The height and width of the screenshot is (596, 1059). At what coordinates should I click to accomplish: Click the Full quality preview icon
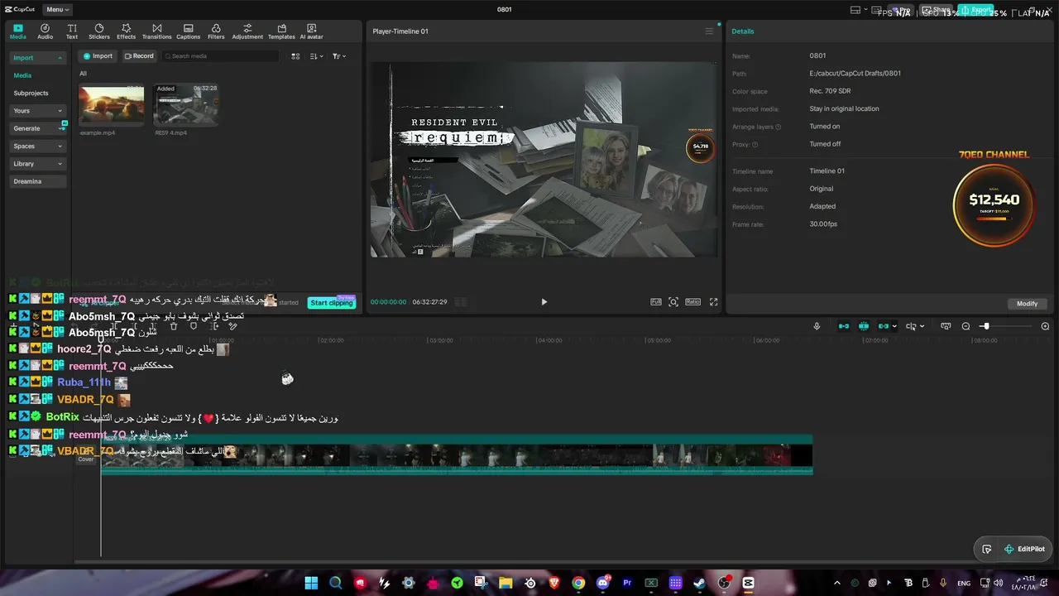pyautogui.click(x=655, y=302)
